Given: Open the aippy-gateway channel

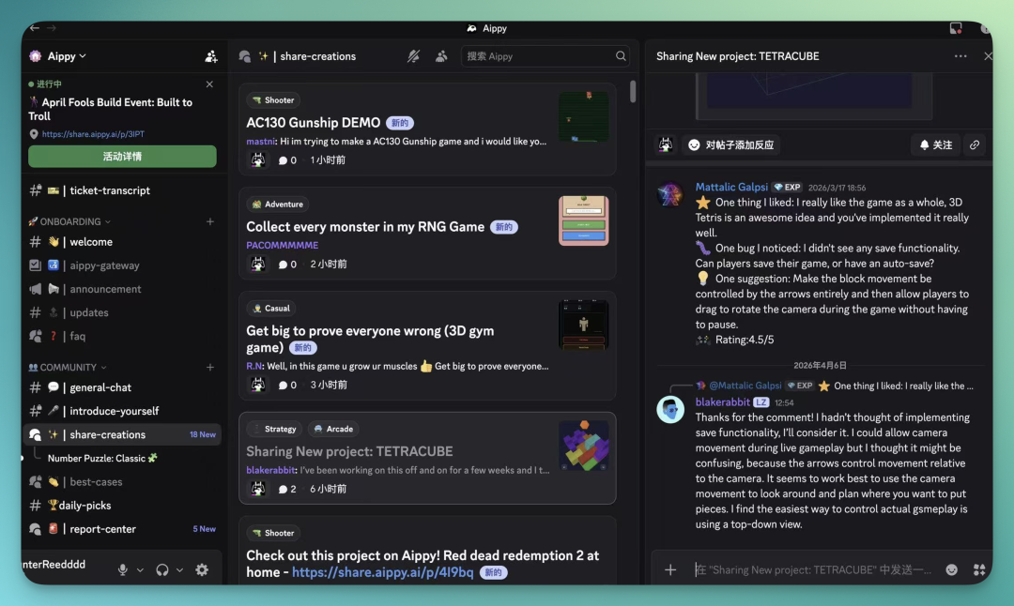Looking at the screenshot, I should pos(122,265).
